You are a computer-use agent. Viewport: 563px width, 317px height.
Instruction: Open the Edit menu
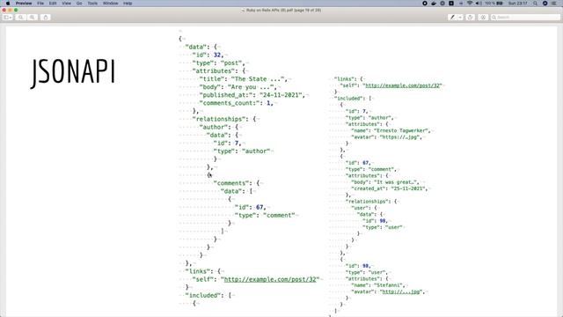click(x=53, y=4)
